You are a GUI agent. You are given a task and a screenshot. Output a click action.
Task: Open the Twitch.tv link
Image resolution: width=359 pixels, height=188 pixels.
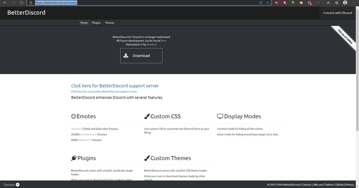76,129
